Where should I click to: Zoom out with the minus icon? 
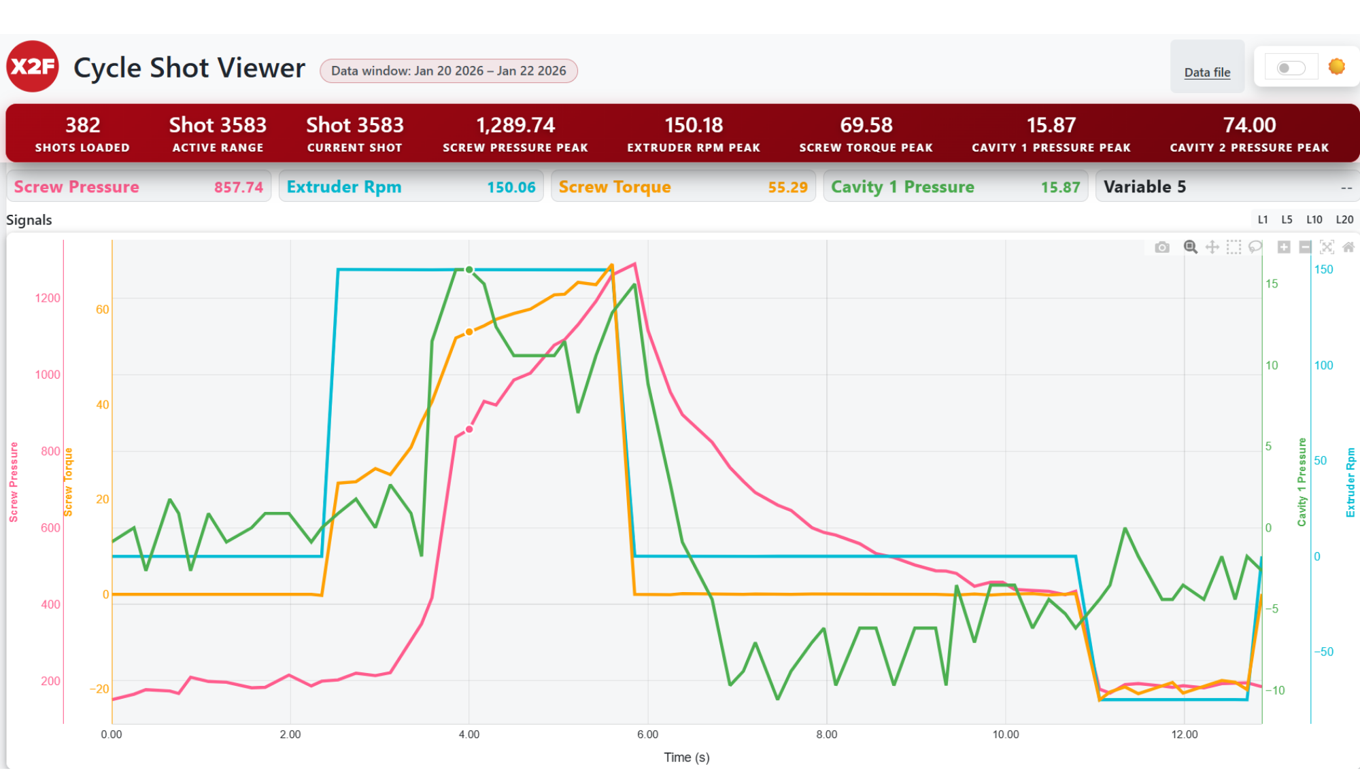(1305, 247)
